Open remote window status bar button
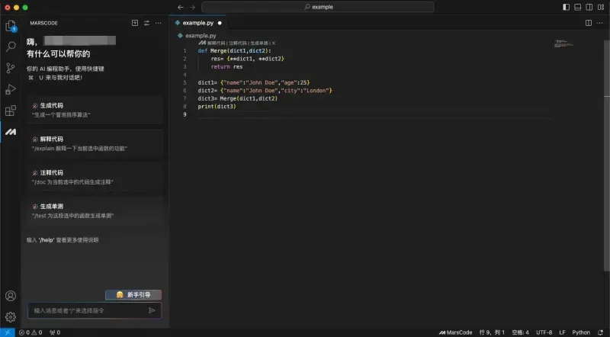This screenshot has width=610, height=337. click(x=8, y=332)
